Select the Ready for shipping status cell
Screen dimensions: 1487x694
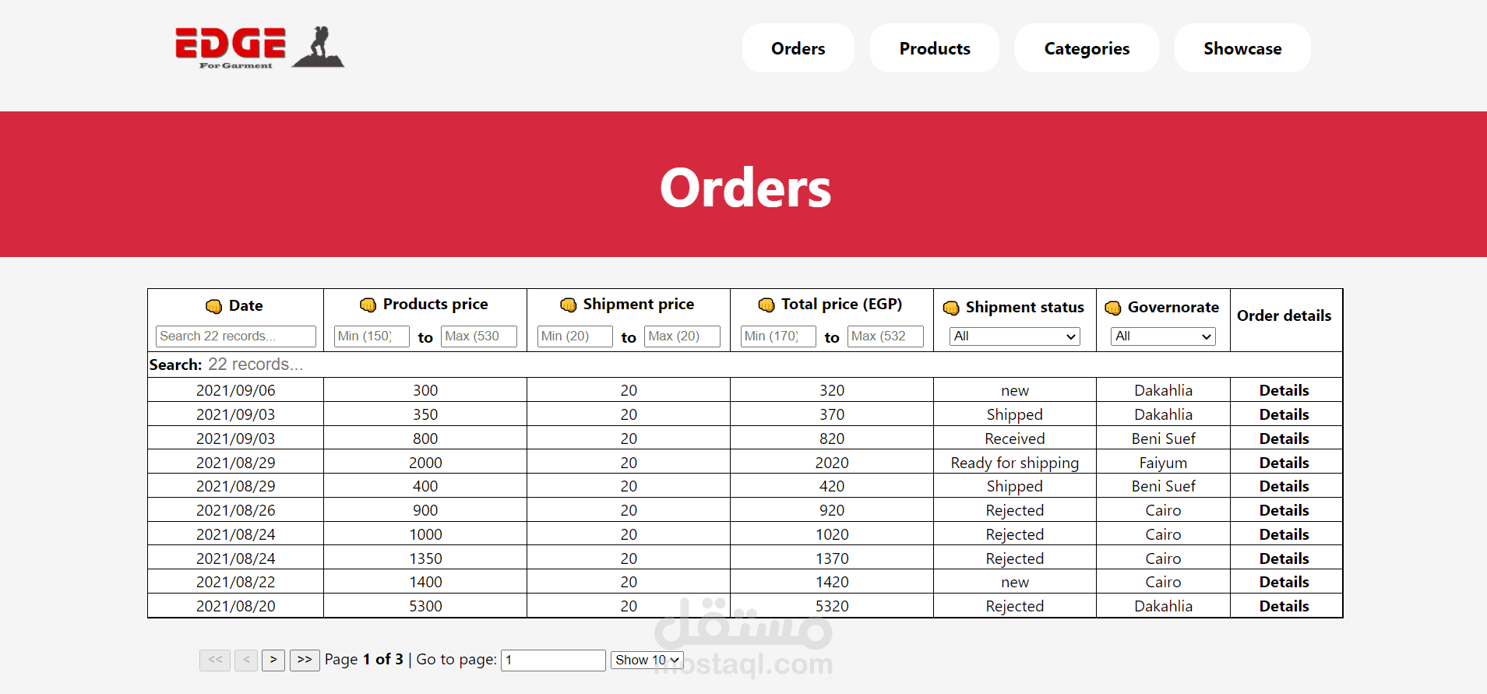(x=1014, y=463)
